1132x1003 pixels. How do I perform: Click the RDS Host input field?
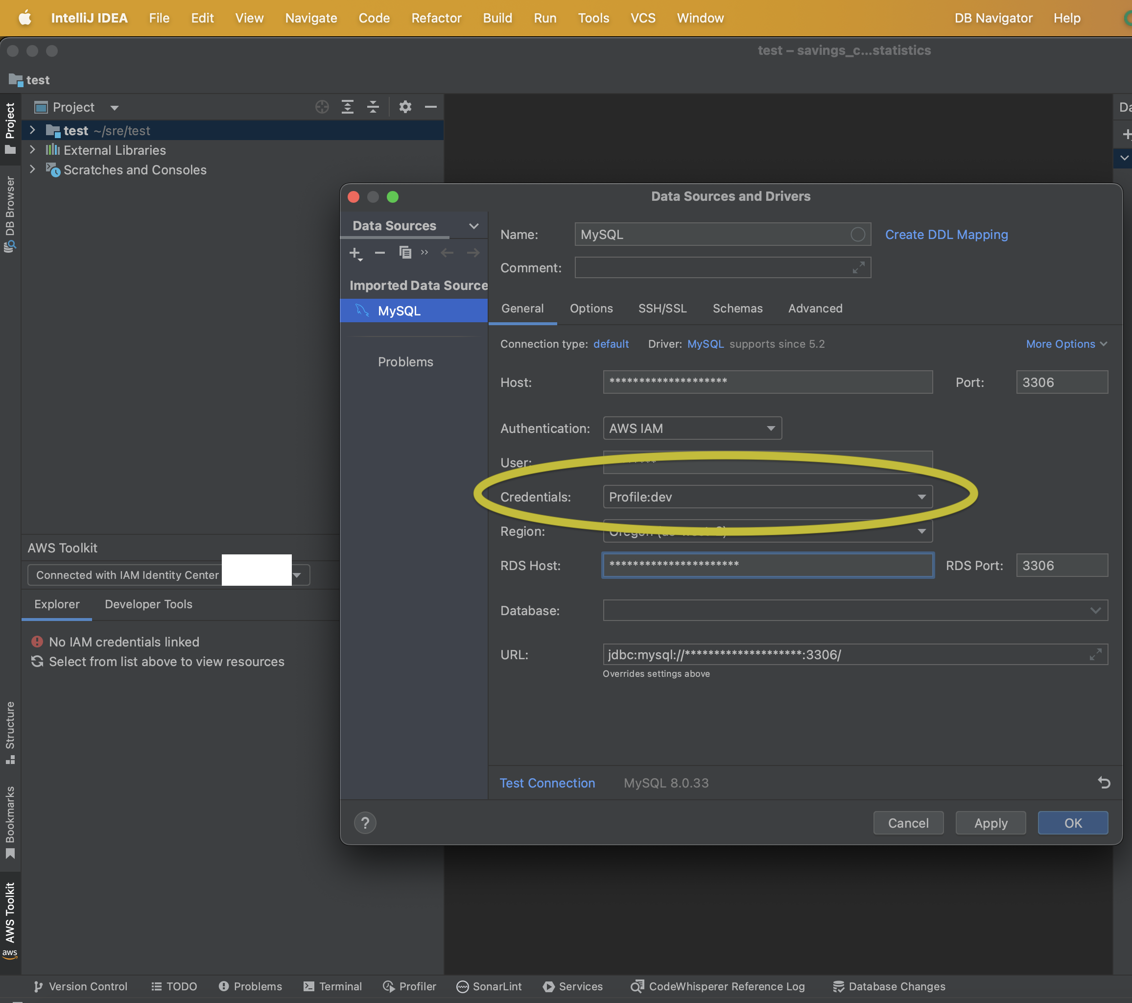click(x=767, y=566)
